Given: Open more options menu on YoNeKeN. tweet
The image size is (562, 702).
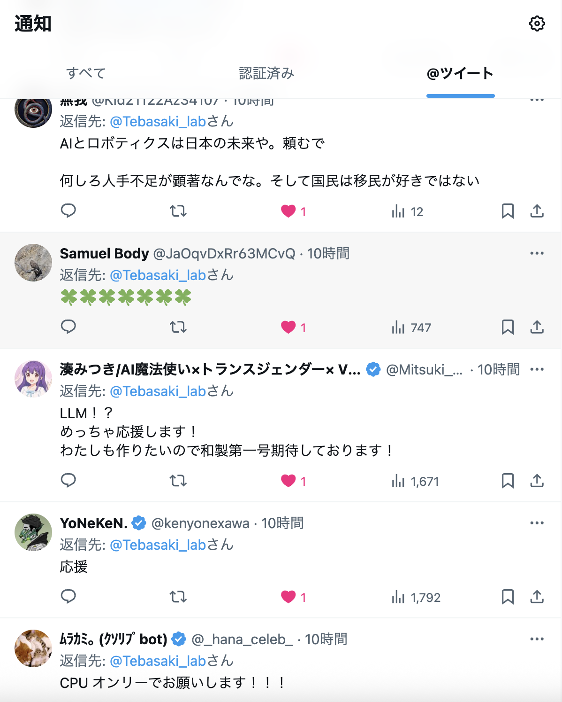Looking at the screenshot, I should click(x=537, y=523).
